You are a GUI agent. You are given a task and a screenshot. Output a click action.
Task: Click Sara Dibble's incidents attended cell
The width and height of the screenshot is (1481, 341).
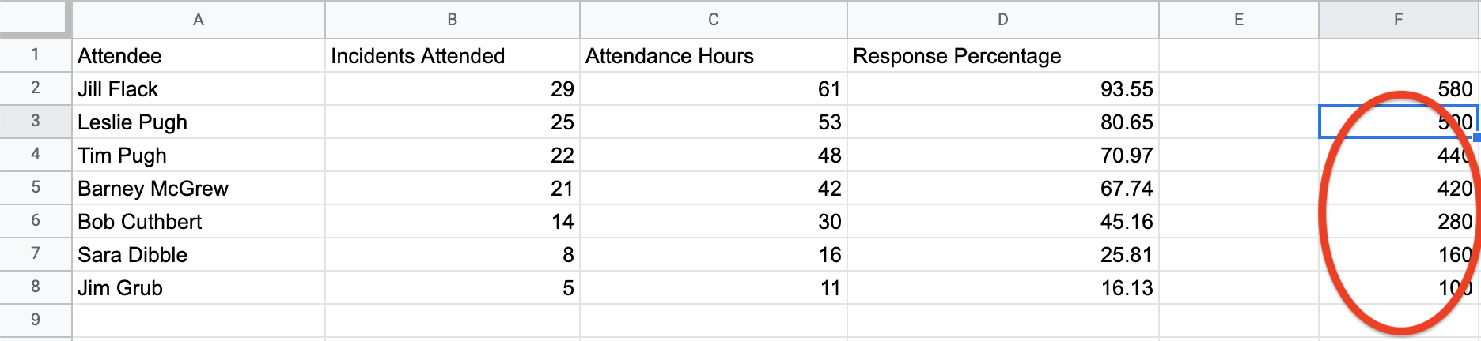pyautogui.click(x=452, y=255)
